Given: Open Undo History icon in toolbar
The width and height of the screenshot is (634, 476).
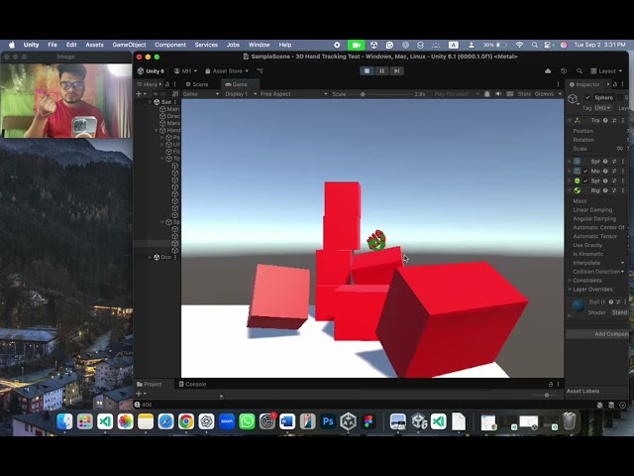Looking at the screenshot, I should (564, 71).
